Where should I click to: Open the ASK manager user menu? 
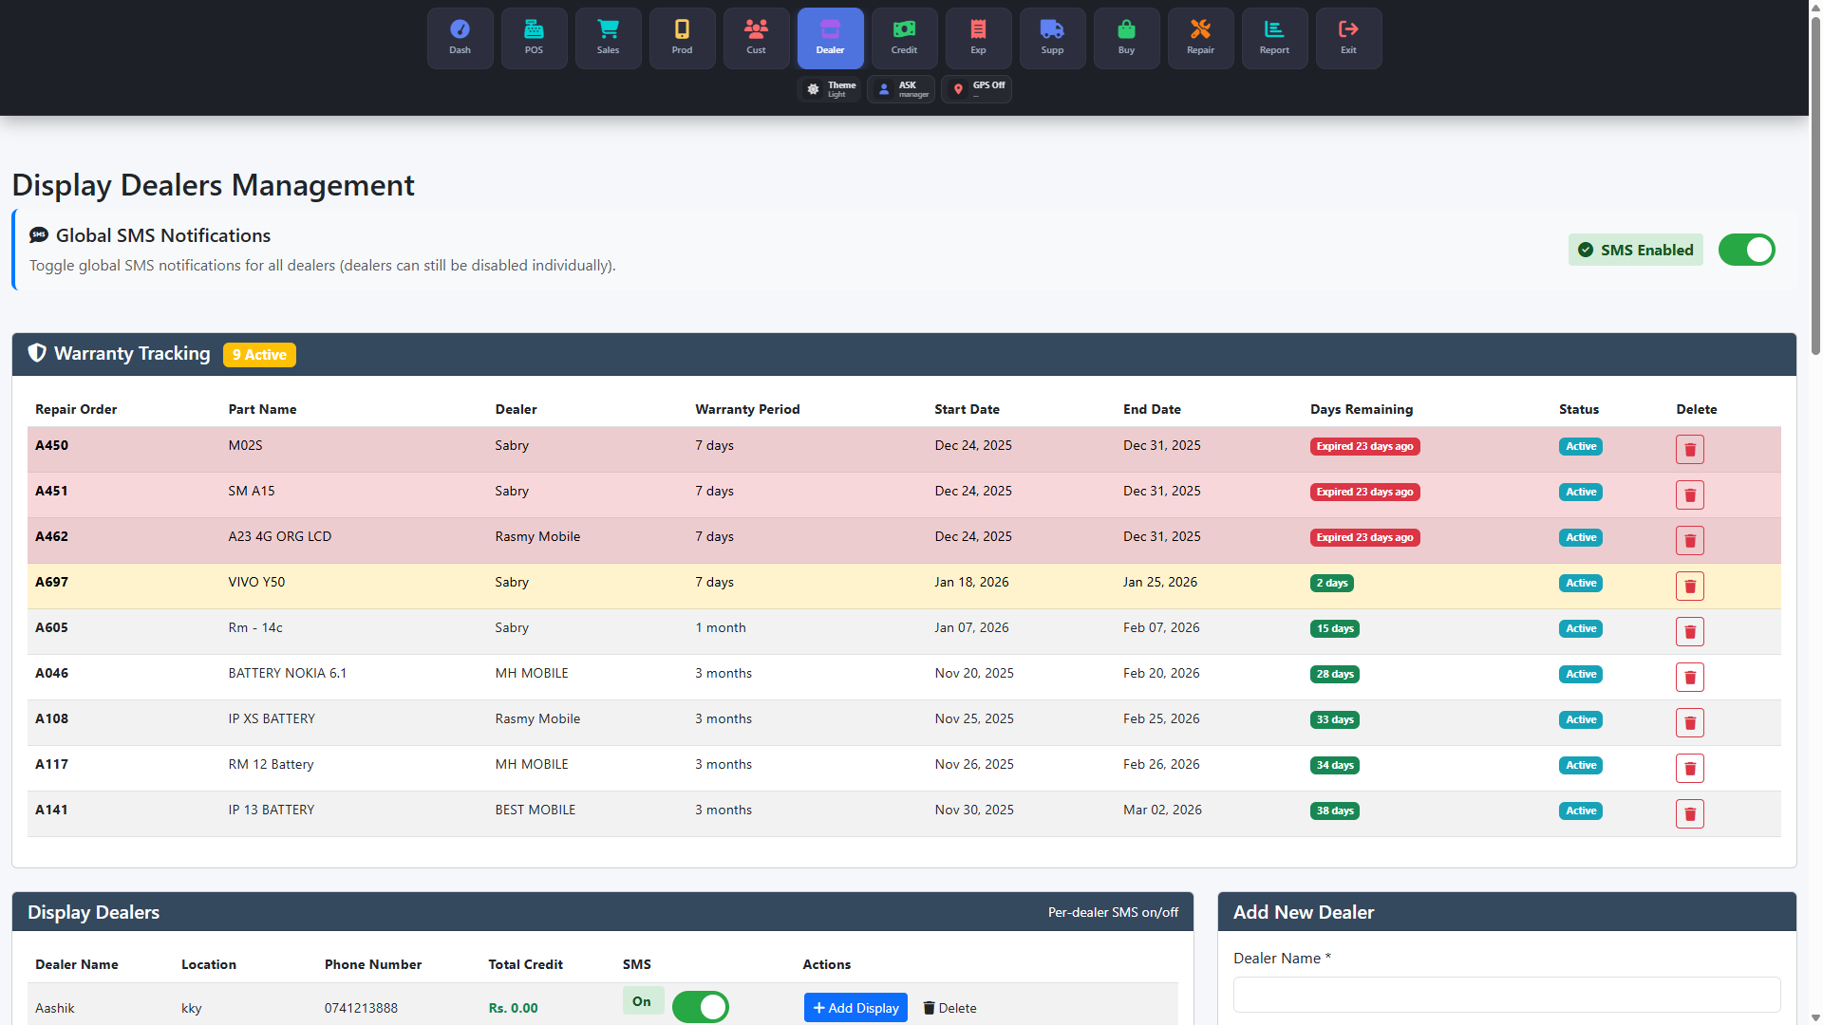click(901, 89)
